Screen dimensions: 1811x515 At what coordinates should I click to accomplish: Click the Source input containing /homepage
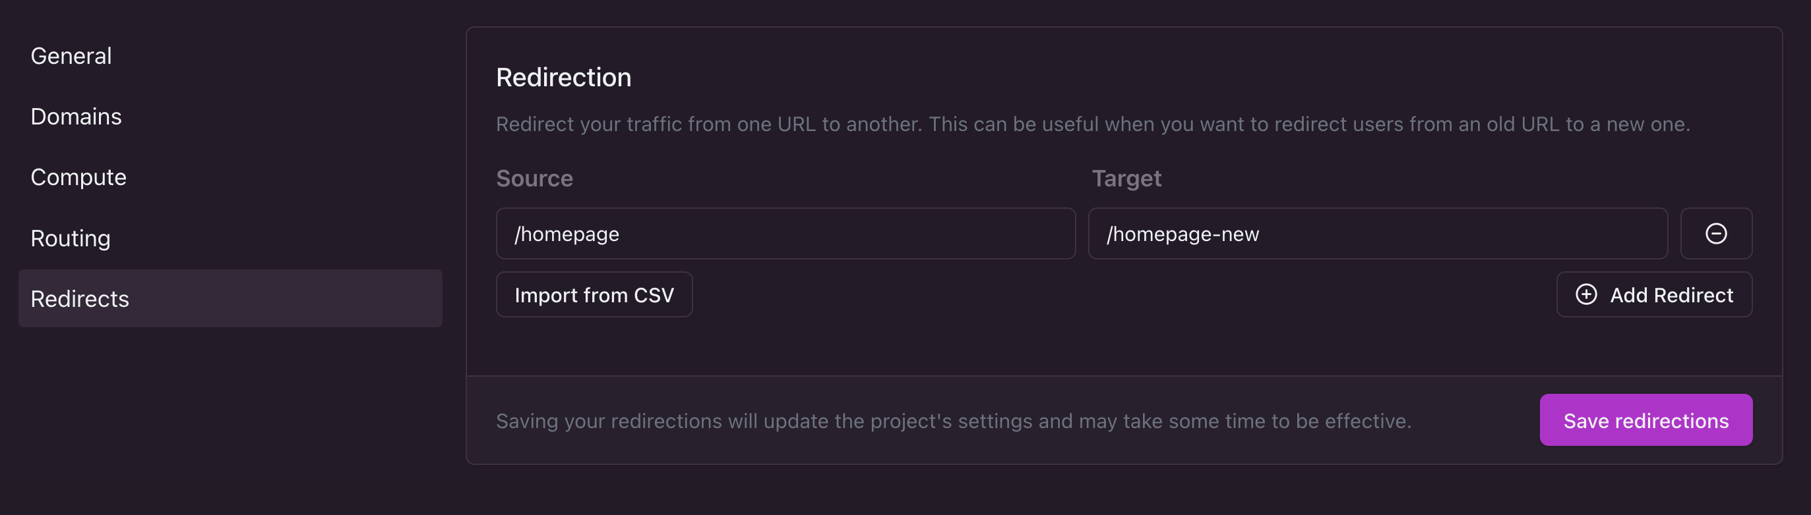785,234
